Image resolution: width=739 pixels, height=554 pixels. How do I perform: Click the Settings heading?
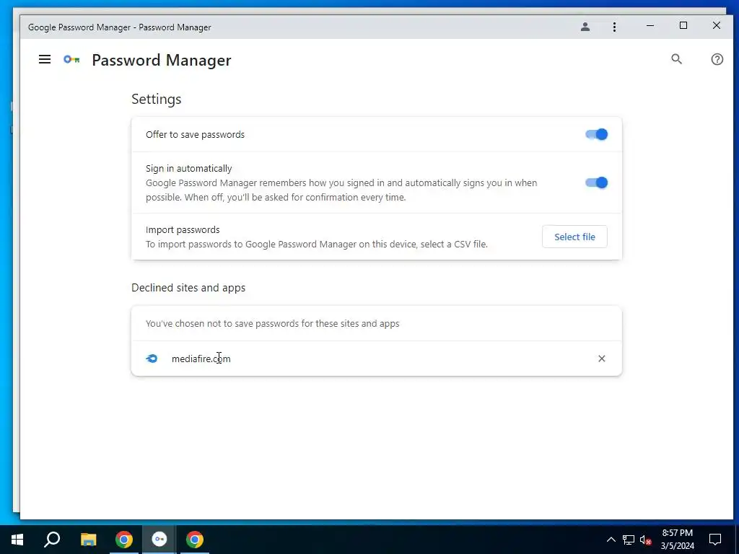coord(156,99)
